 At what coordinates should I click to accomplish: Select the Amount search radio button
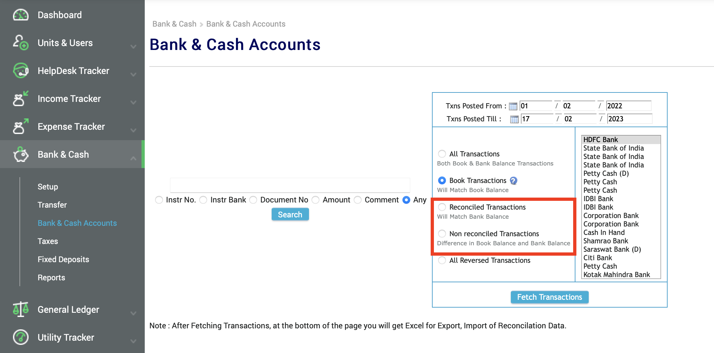point(315,200)
